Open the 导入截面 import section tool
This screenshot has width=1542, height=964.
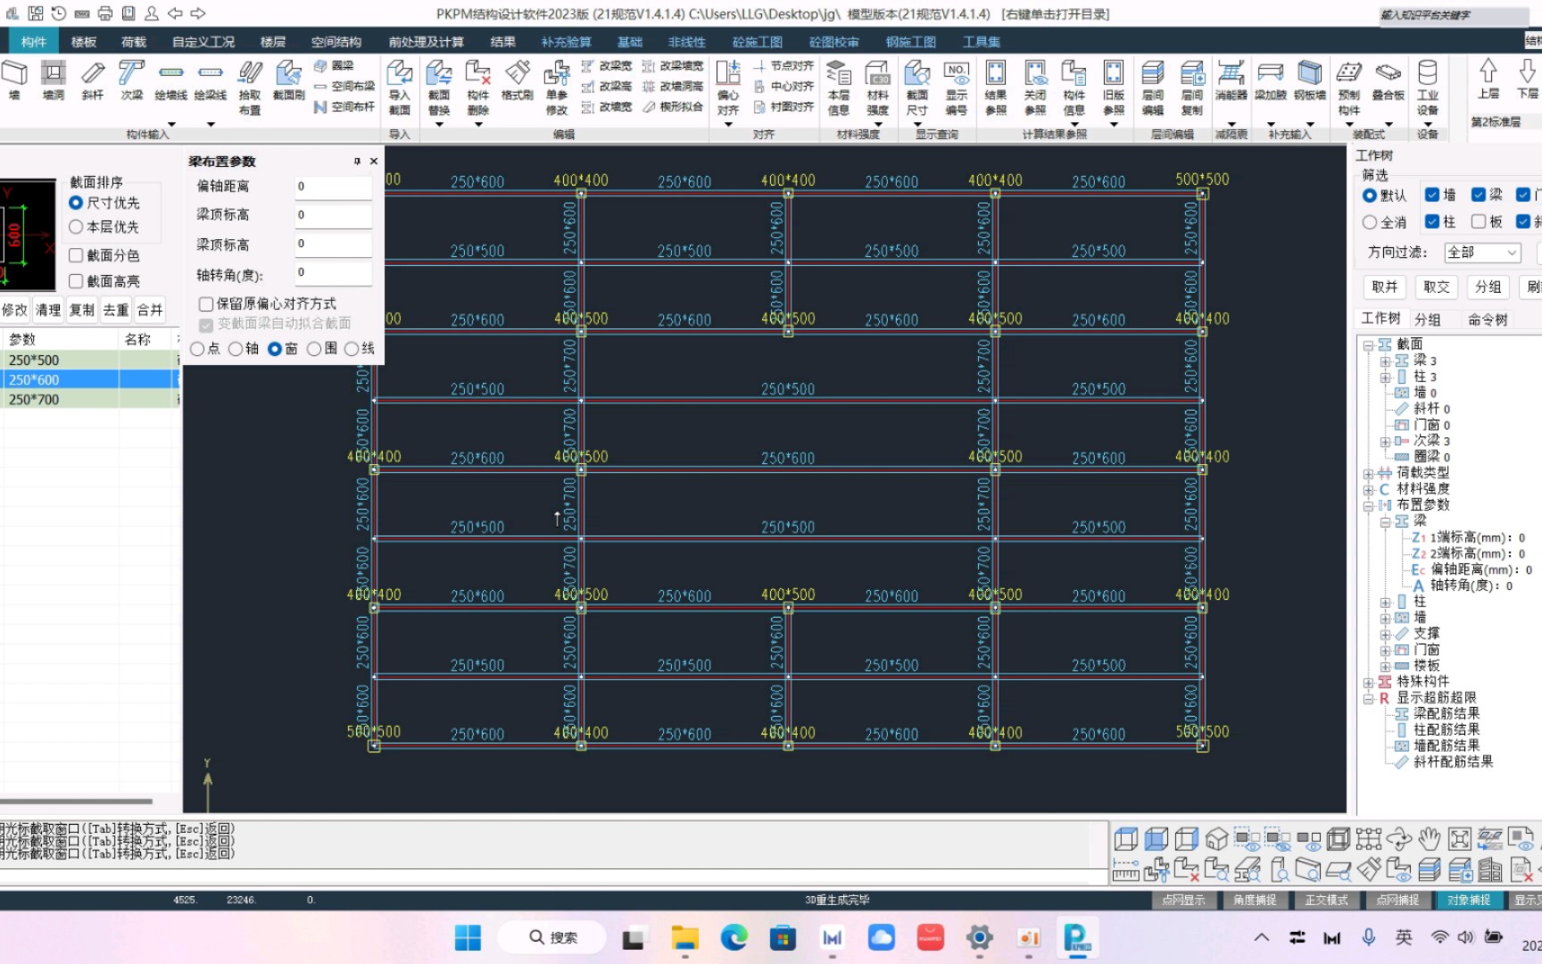(x=399, y=86)
